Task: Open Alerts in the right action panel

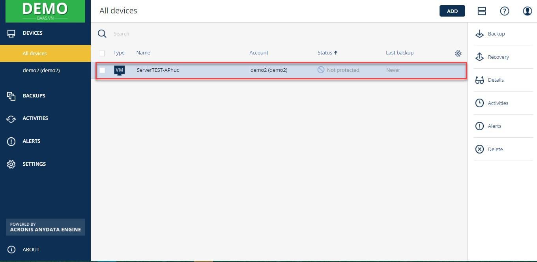Action: (479, 126)
